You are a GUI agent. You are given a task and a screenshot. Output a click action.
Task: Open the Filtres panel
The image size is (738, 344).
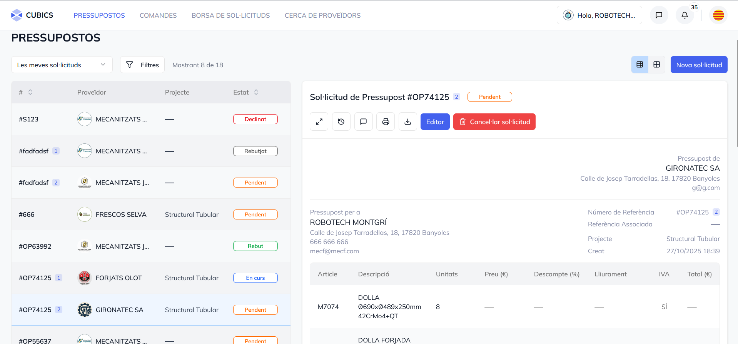click(142, 65)
